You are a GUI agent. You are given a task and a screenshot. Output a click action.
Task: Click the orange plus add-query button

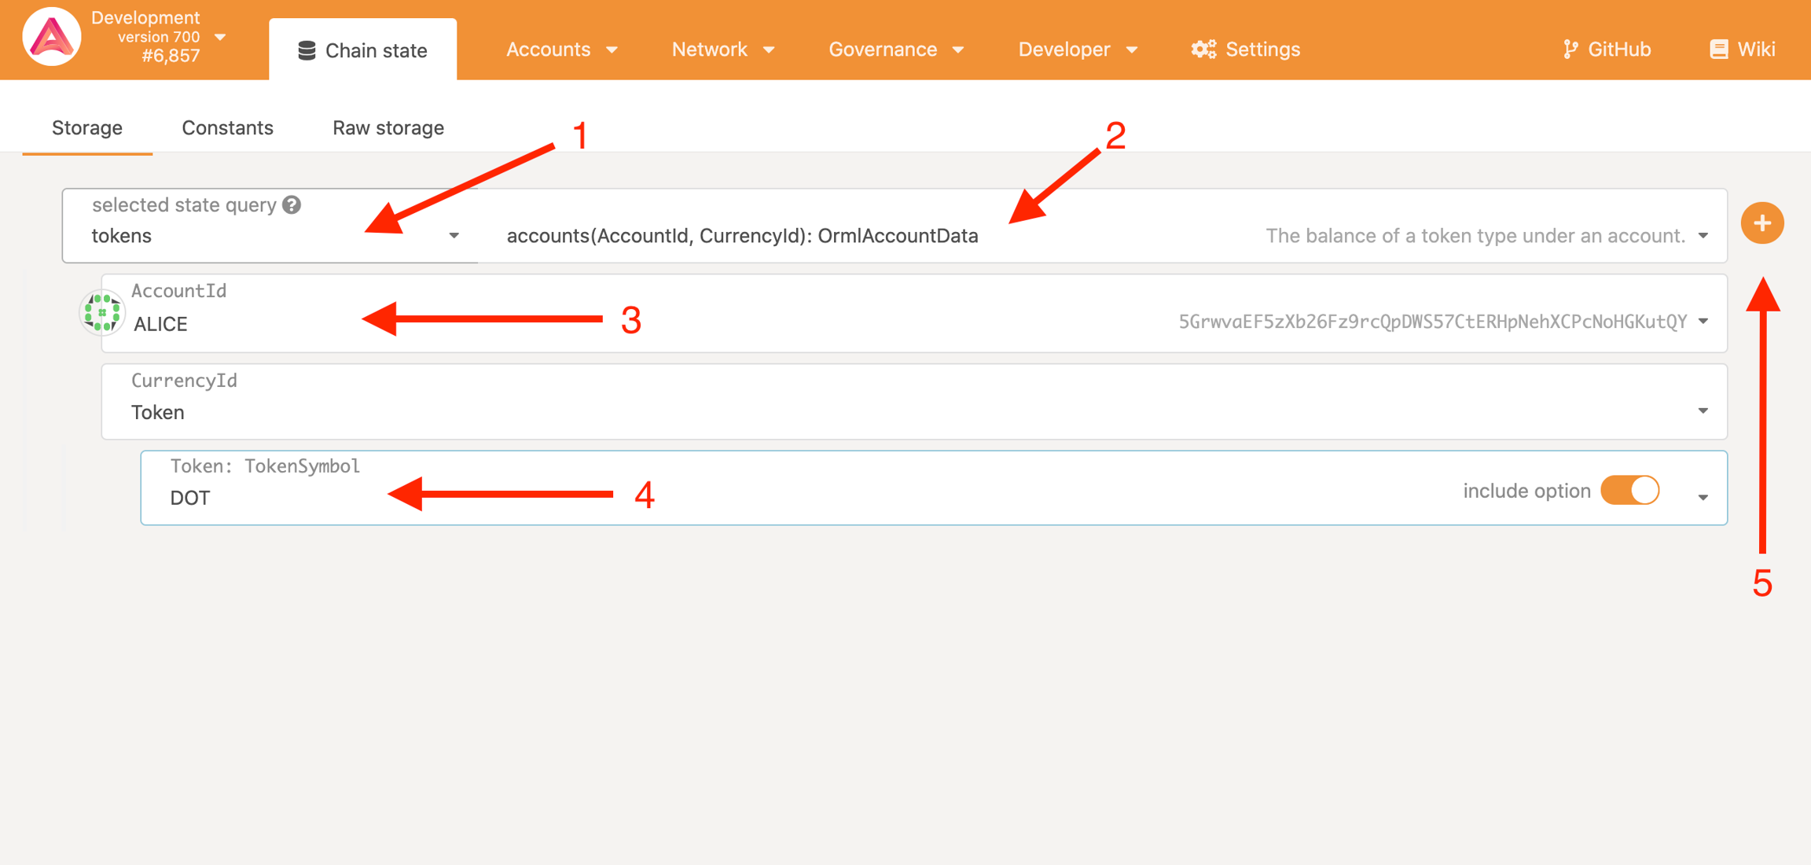pyautogui.click(x=1761, y=223)
